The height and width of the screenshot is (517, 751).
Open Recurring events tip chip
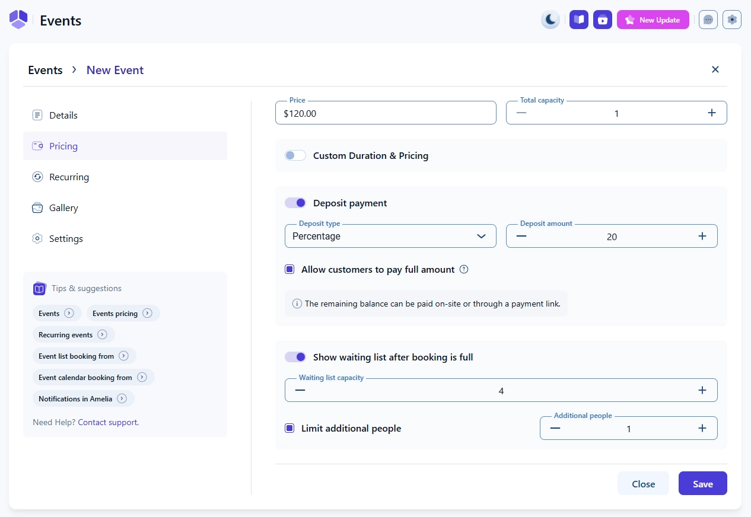(73, 334)
